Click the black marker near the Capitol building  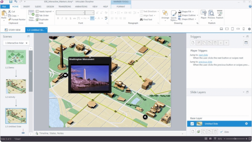pyautogui.click(x=145, y=117)
